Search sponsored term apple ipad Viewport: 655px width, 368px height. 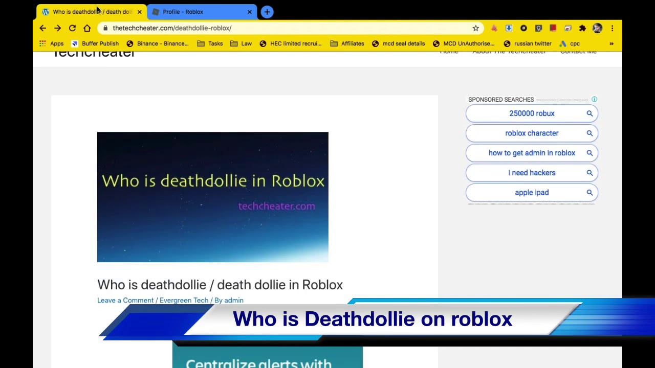[532, 193]
